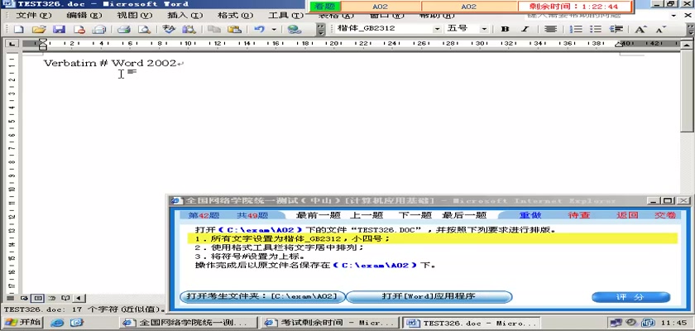
Task: Click the 待查 link in the exam window
Action: [579, 215]
